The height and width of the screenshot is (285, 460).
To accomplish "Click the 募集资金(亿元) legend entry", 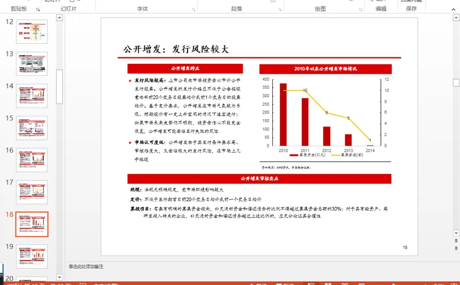I will pos(307,155).
